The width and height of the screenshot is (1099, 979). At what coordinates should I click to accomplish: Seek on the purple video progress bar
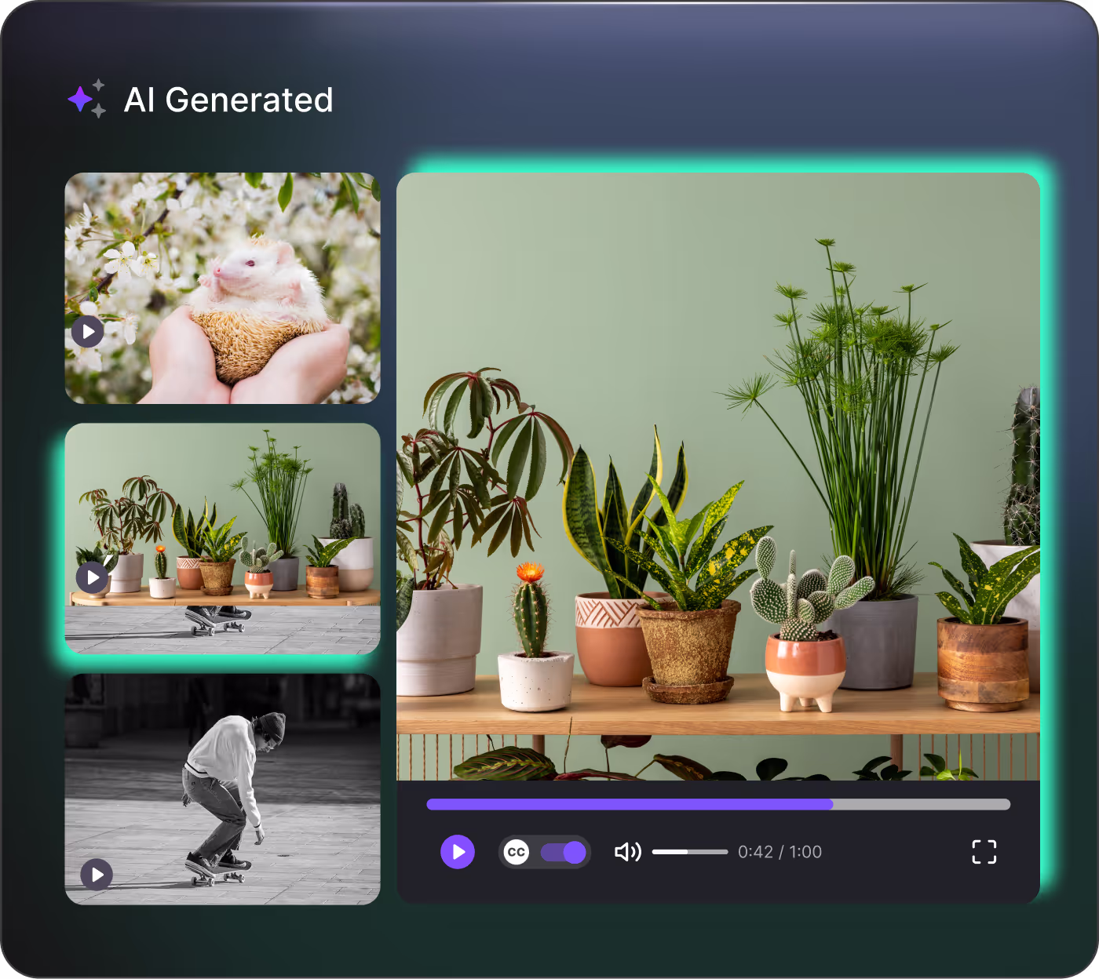718,804
